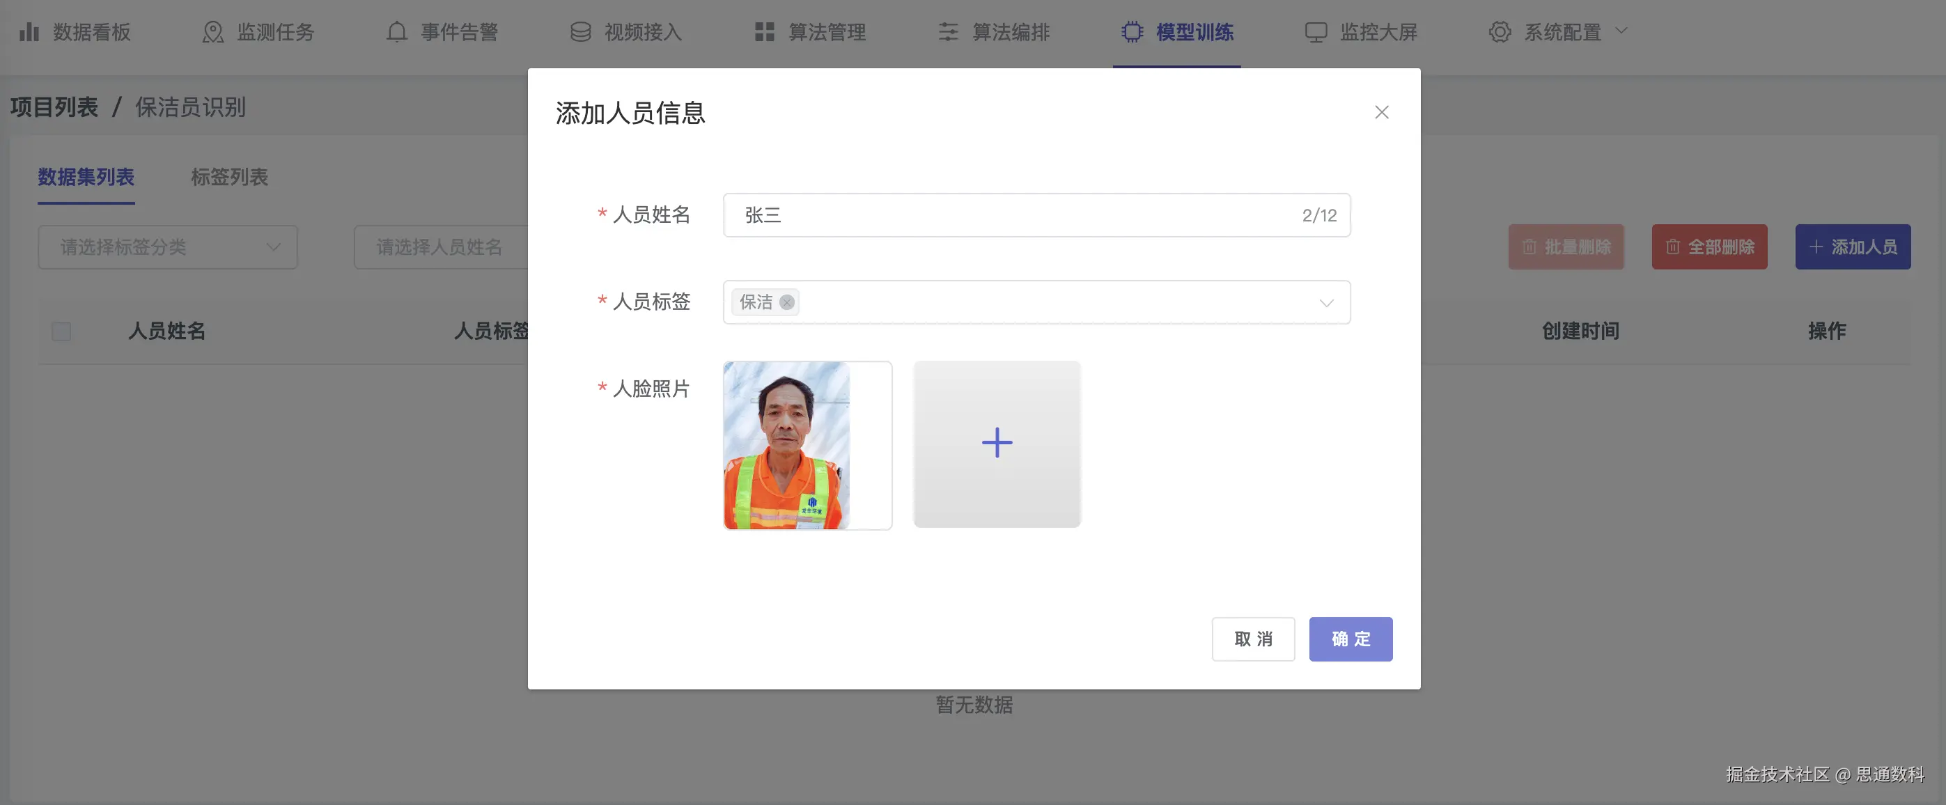Click the 算法编排 sliders icon
Viewport: 1946px width, 805px height.
coord(948,32)
